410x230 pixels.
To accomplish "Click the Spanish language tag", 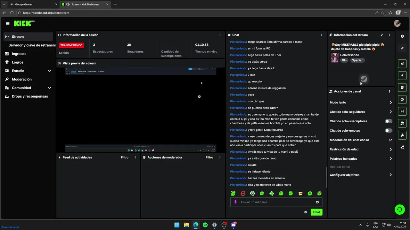I will (x=357, y=60).
